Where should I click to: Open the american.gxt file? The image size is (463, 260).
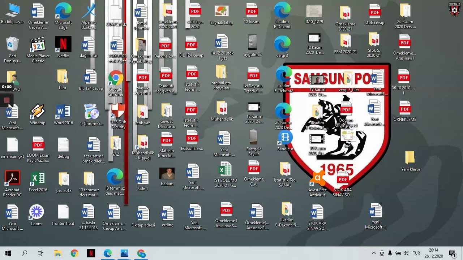(12, 148)
